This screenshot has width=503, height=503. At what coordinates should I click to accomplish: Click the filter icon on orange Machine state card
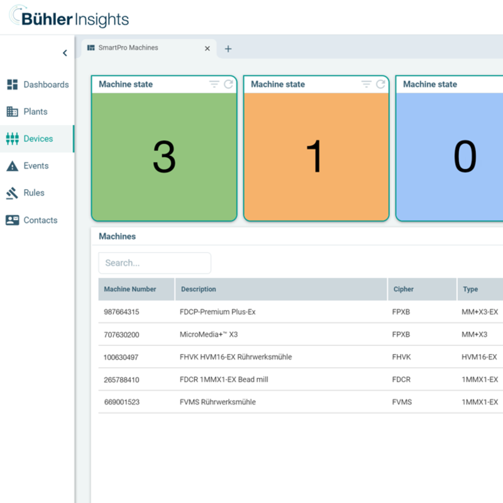(367, 84)
